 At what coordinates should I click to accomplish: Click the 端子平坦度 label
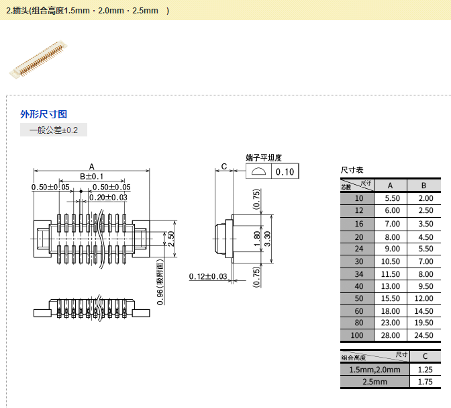click(x=264, y=158)
